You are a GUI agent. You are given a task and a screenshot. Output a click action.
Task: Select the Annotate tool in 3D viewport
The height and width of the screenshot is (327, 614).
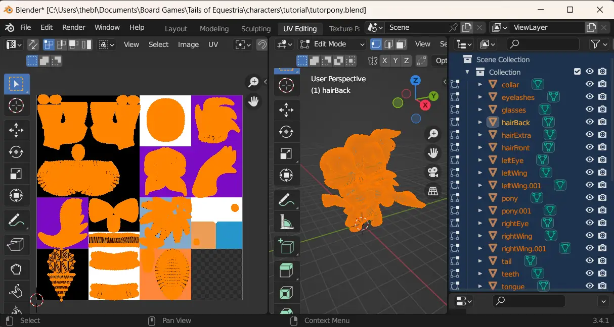coord(286,200)
